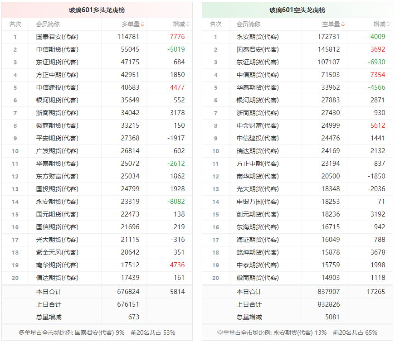395x342 pixels.
Task: Click short table total 837907
Action: tap(329, 292)
